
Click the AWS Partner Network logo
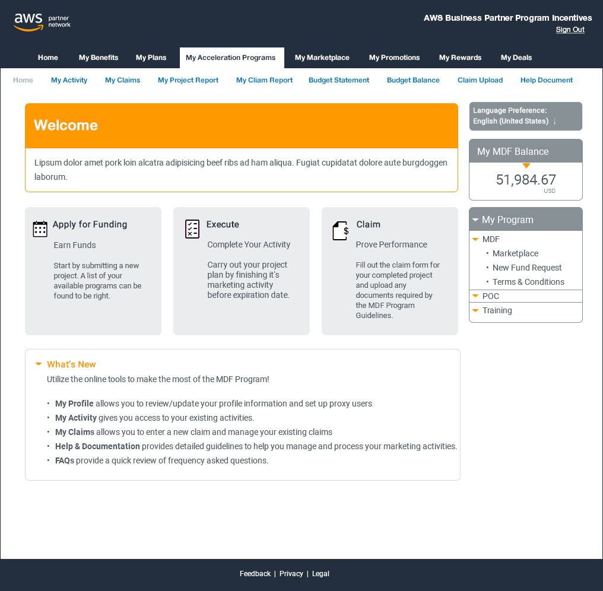tap(42, 23)
